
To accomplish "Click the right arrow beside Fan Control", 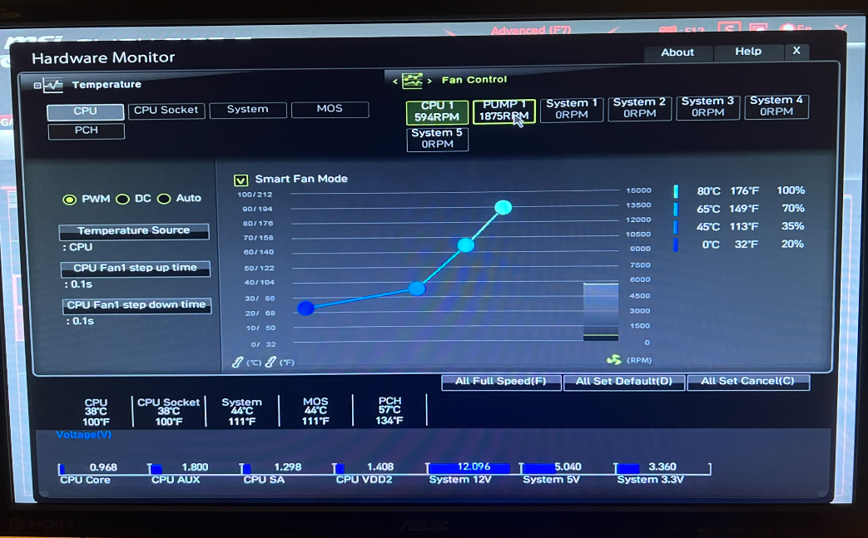I will tap(429, 81).
